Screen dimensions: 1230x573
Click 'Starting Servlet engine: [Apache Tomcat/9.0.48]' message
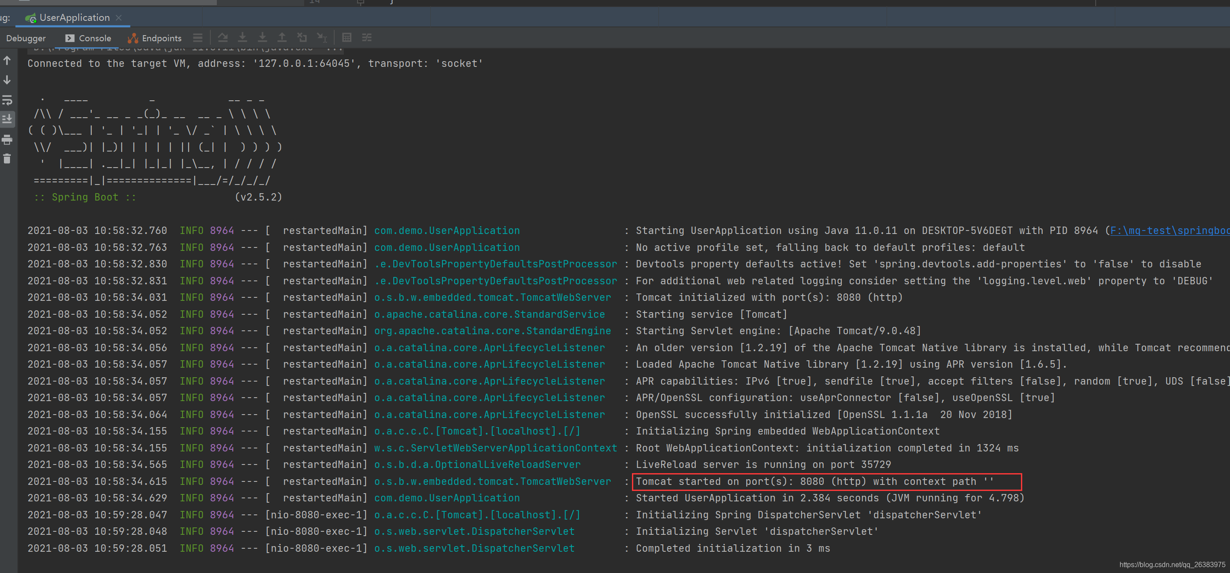coord(778,331)
